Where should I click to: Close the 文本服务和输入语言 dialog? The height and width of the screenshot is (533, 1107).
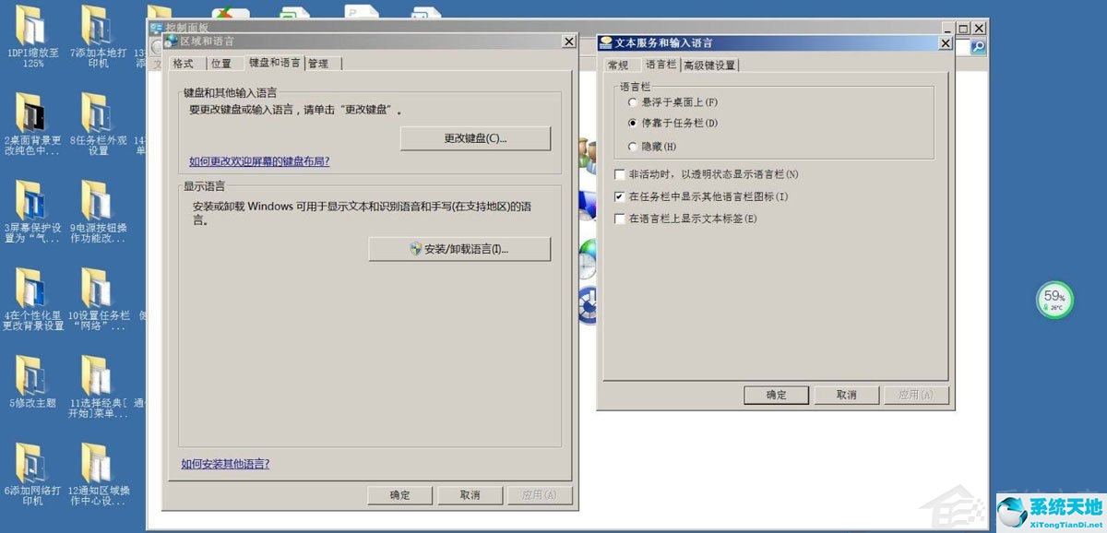946,43
